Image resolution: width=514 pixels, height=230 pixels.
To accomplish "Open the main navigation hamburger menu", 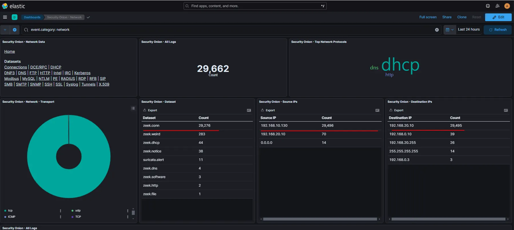I will (x=5, y=17).
